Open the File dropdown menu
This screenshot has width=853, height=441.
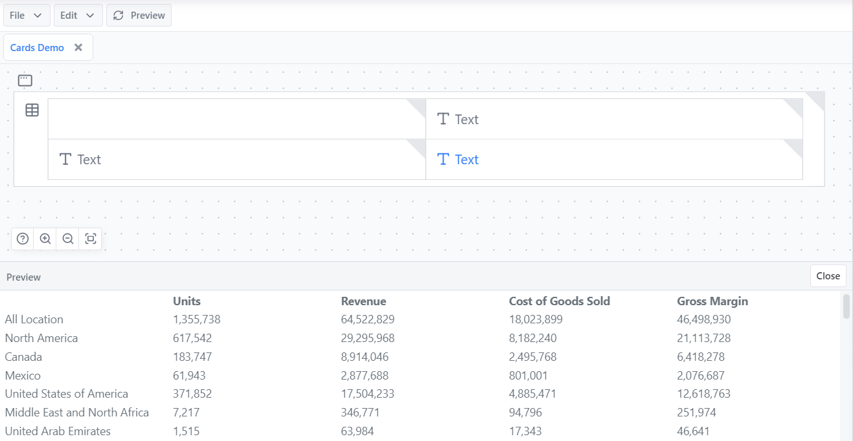click(26, 16)
